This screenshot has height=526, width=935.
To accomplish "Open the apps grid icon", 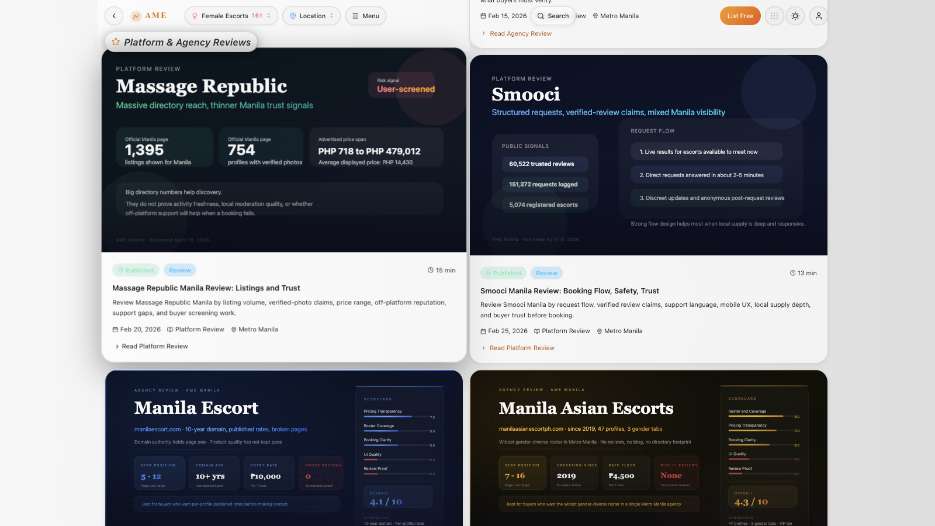I will 774,16.
